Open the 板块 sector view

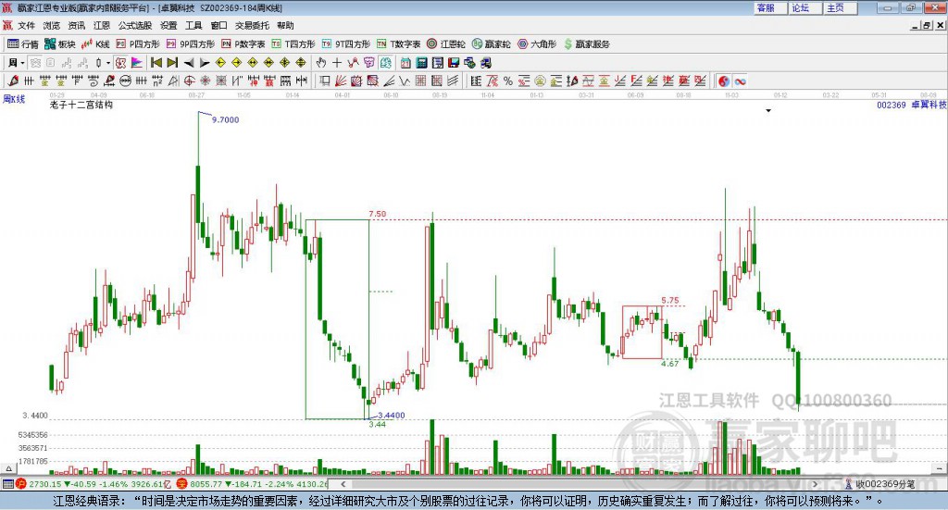(x=60, y=44)
